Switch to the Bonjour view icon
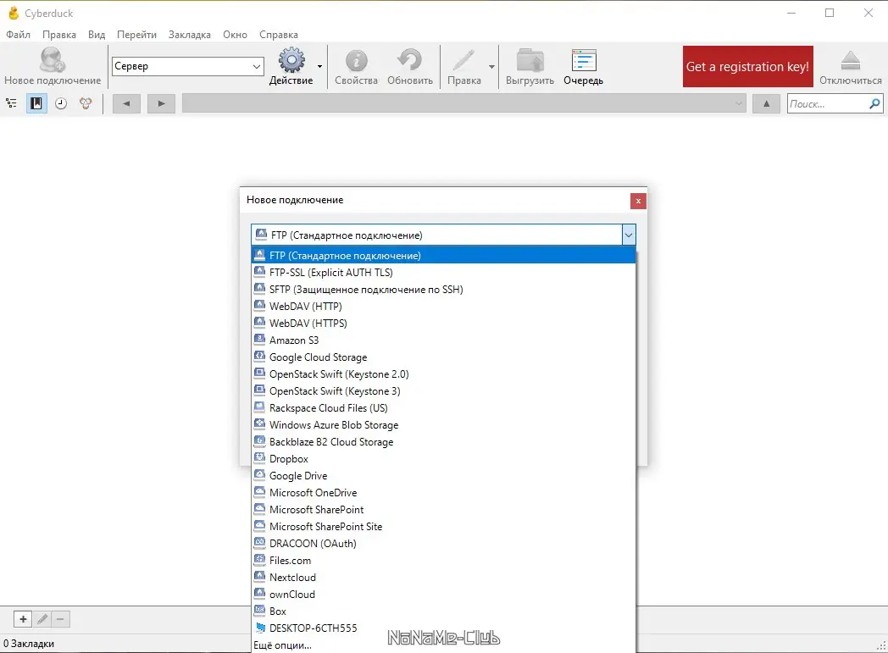Image resolution: width=888 pixels, height=653 pixels. pyautogui.click(x=86, y=103)
